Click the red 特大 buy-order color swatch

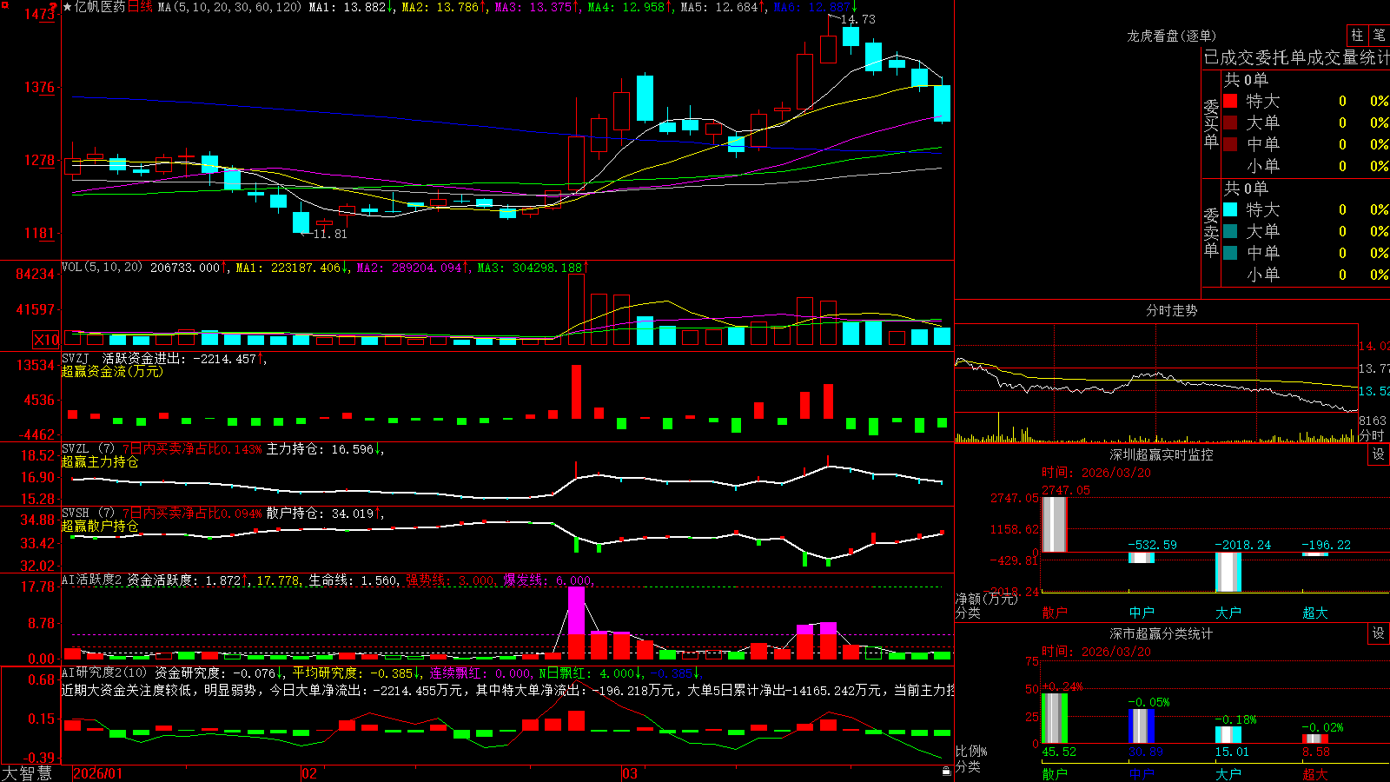pyautogui.click(x=1230, y=101)
